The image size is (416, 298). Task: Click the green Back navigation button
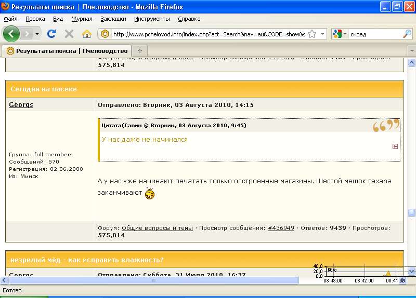(11, 34)
